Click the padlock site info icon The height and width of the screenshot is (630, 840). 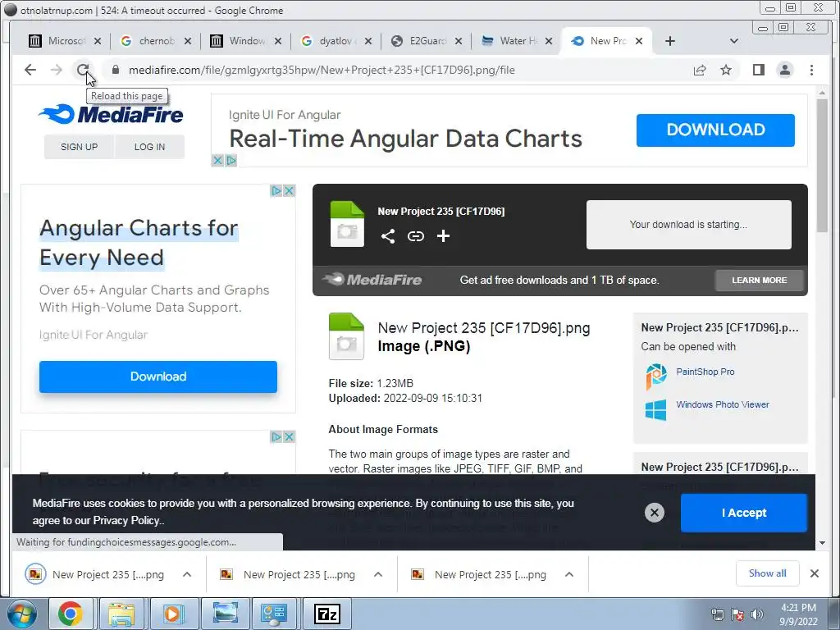tap(115, 70)
